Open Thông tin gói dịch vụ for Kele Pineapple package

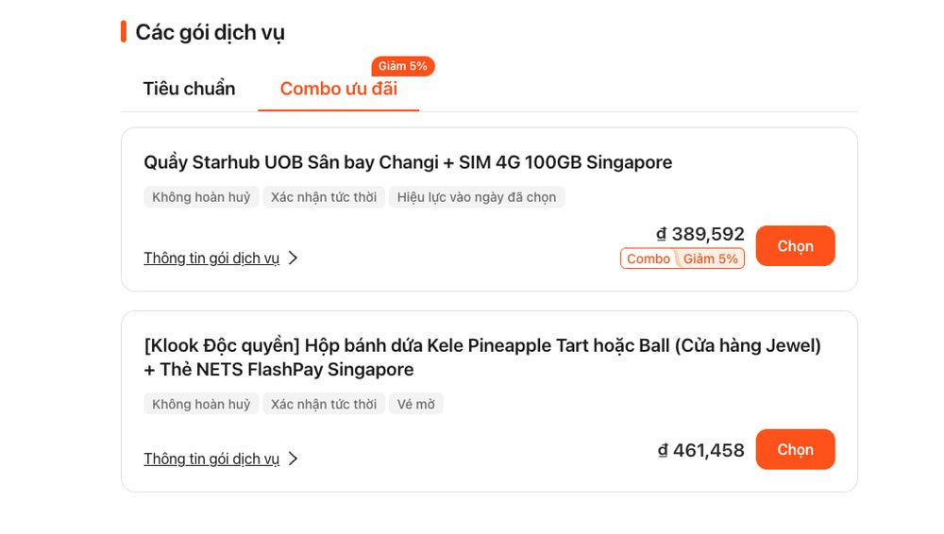point(211,459)
